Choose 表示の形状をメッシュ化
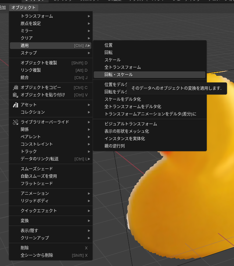This screenshot has width=234, height=266. (x=149, y=131)
